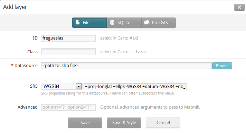Cancel adding the layer
The image size is (246, 133).
click(x=163, y=123)
